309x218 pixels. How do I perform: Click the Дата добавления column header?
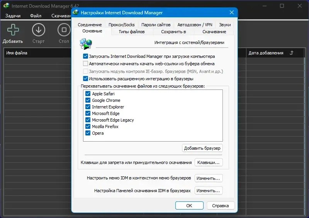(x=275, y=53)
